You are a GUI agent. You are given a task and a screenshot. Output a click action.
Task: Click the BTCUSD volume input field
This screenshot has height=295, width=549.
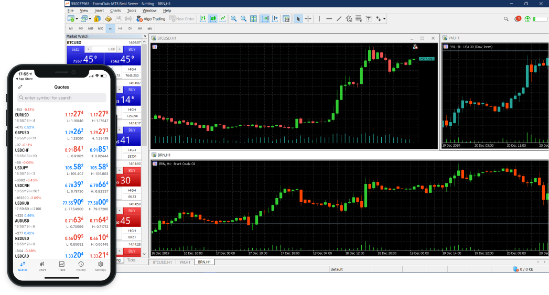tap(104, 49)
